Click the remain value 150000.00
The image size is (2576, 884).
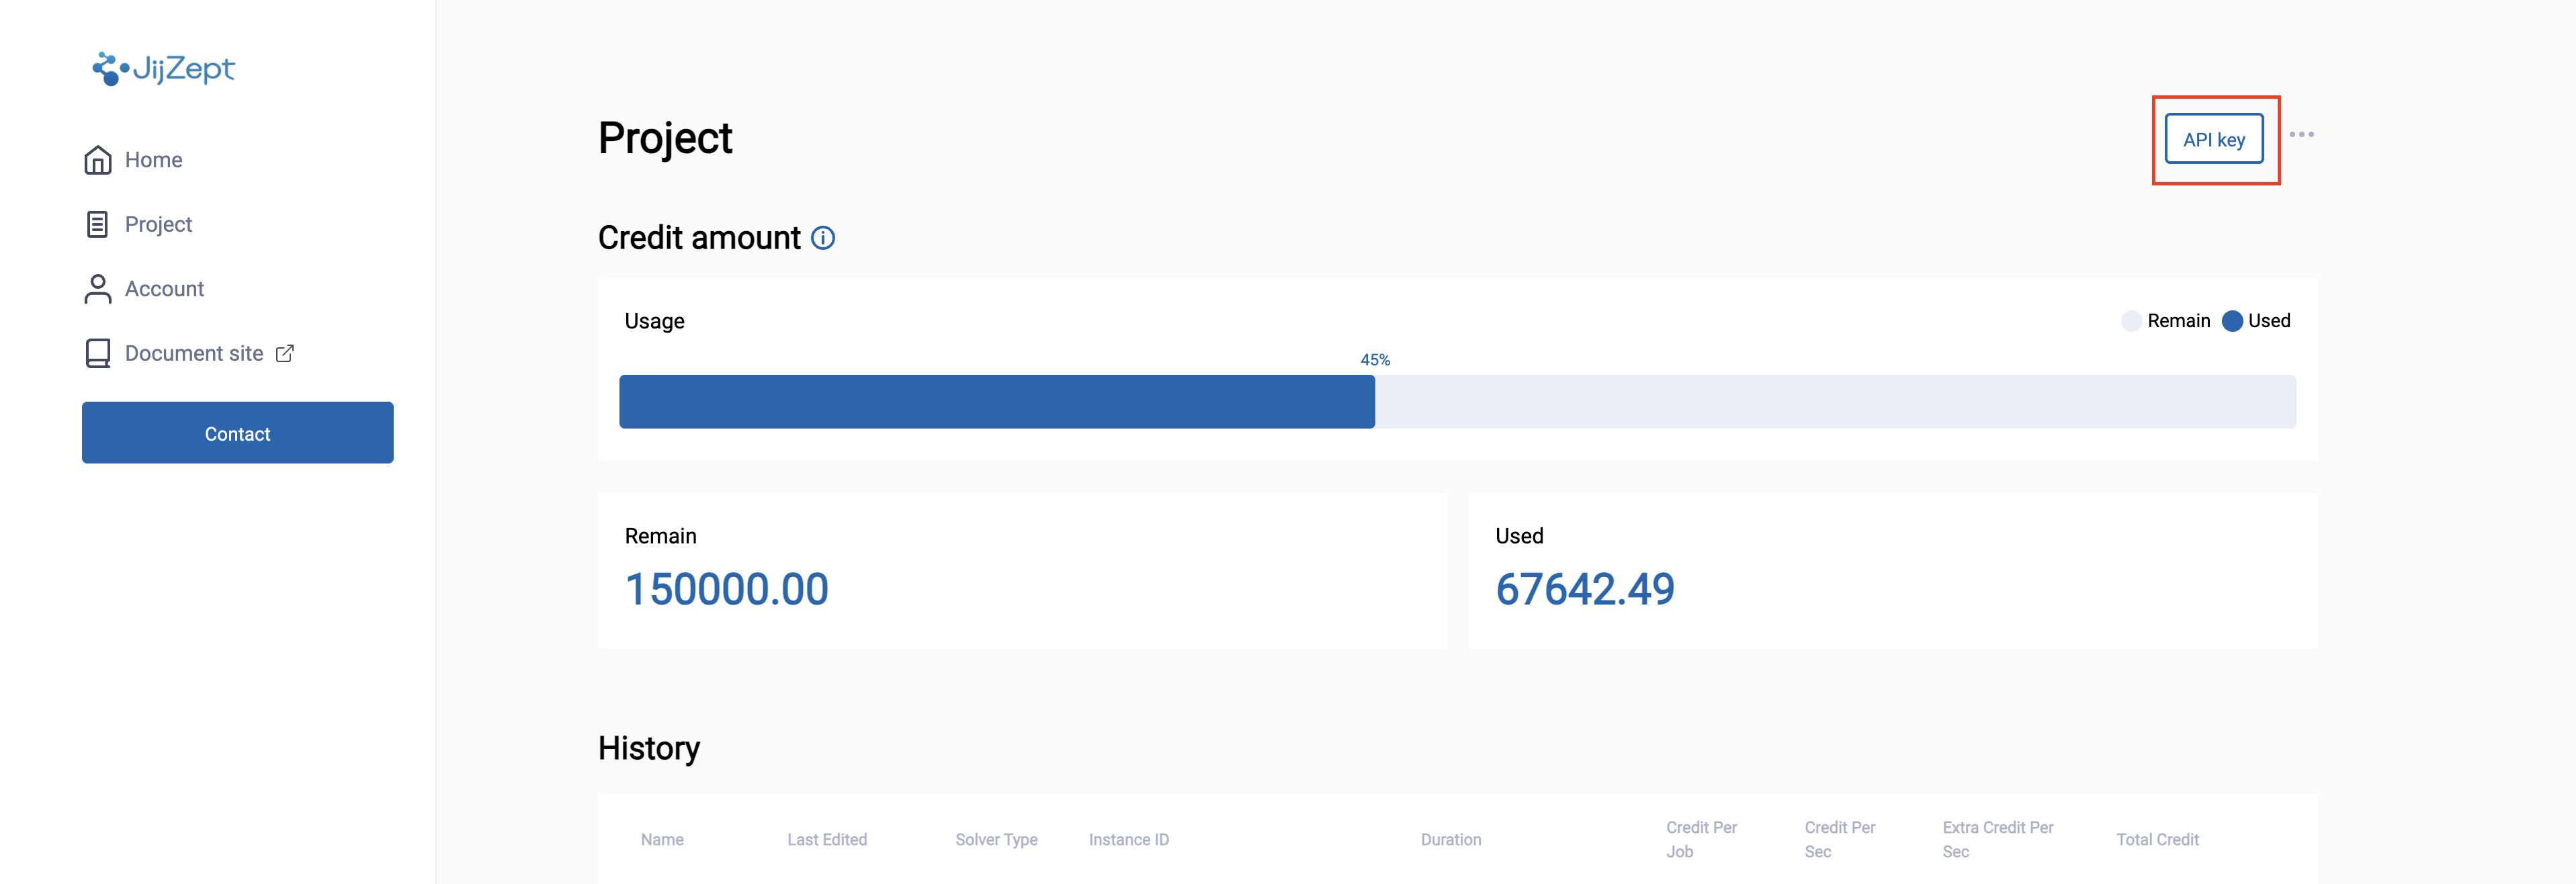click(727, 589)
